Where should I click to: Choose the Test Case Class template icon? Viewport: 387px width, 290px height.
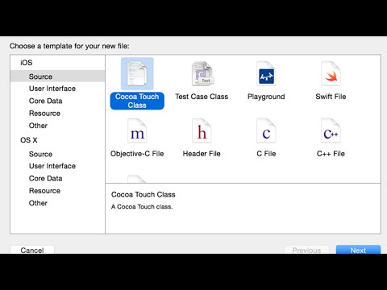(x=202, y=74)
